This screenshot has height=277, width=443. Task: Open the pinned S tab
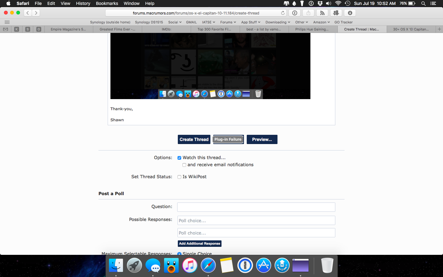pyautogui.click(x=28, y=29)
